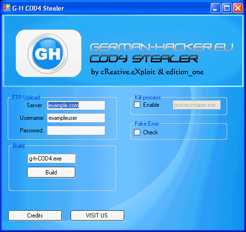
Task: Open the Credits dialog
Action: (x=35, y=216)
